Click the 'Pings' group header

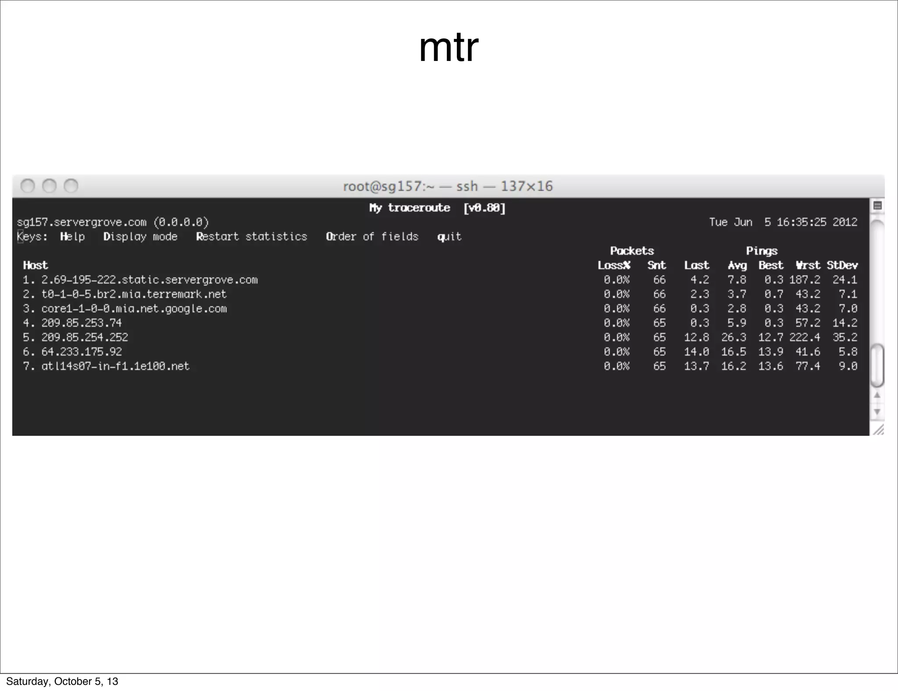pyautogui.click(x=762, y=251)
